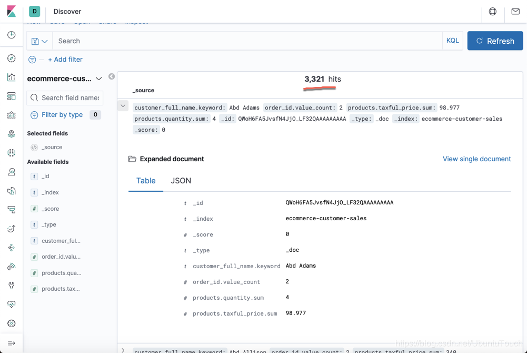Open the Dashboard app icon in sidebar
527x353 pixels.
[11, 96]
